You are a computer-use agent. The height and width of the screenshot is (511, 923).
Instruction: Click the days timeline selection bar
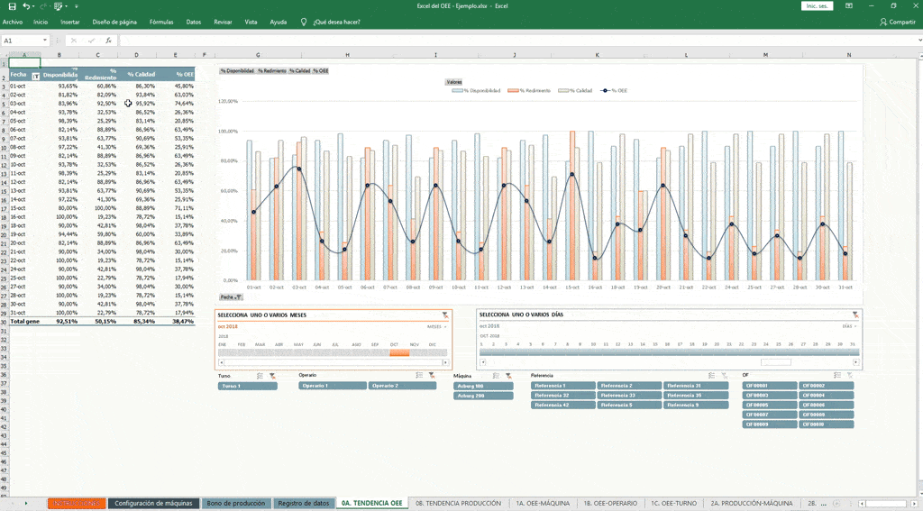670,352
